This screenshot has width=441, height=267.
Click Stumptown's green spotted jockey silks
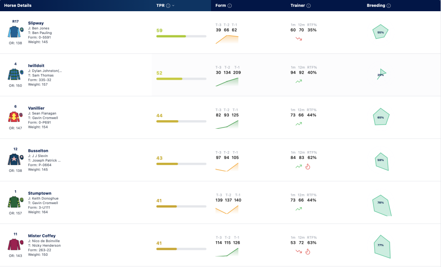click(15, 202)
